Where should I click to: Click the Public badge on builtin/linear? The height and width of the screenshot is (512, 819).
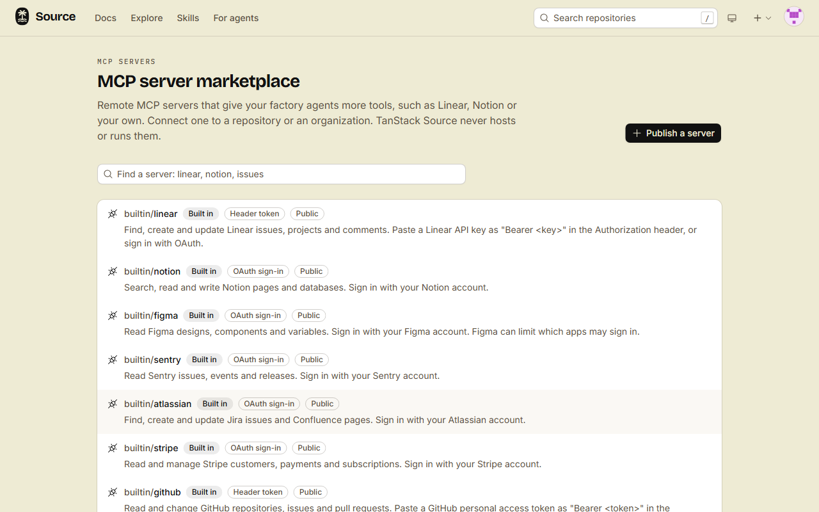pyautogui.click(x=308, y=214)
